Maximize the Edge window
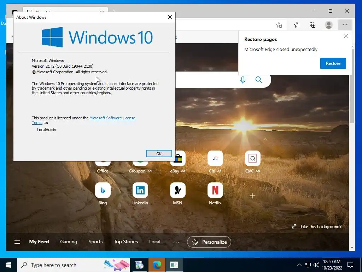The height and width of the screenshot is (272, 362). pos(331,11)
